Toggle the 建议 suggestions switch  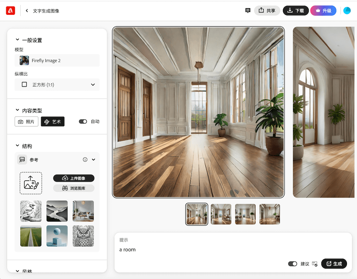pyautogui.click(x=292, y=264)
